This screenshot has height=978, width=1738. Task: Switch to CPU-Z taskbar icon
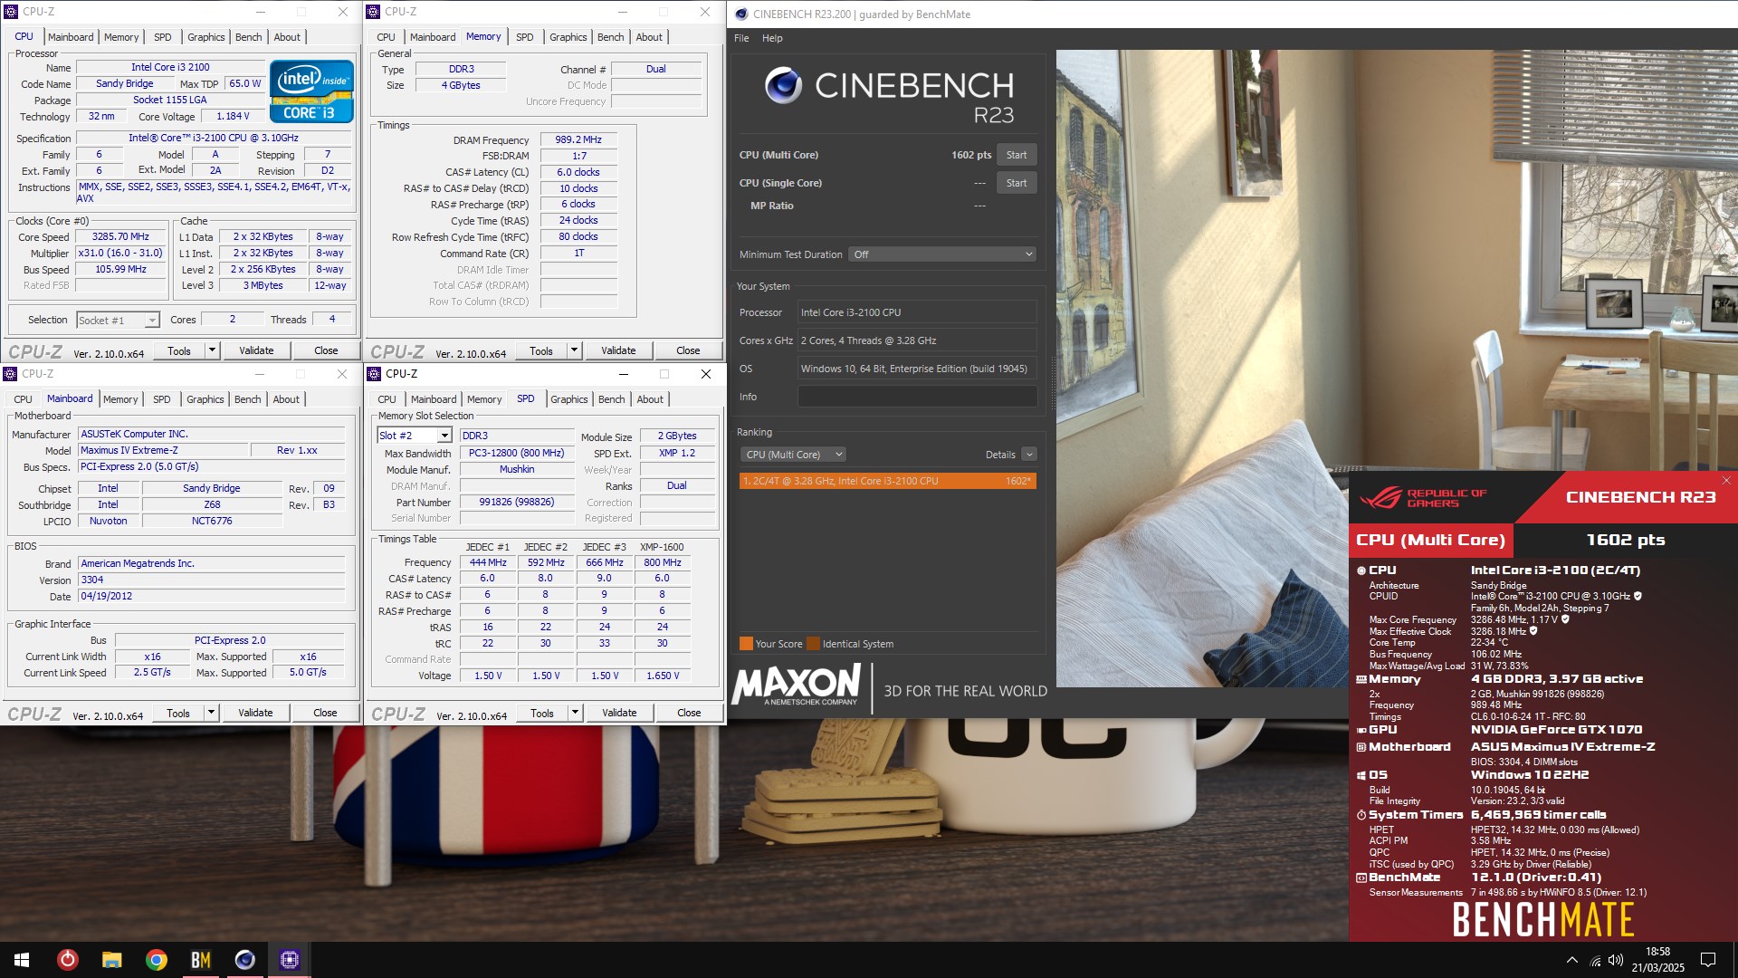[289, 960]
